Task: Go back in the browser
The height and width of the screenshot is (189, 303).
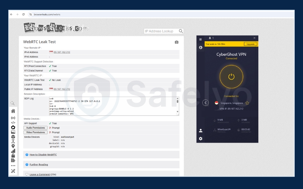Action: point(11,14)
